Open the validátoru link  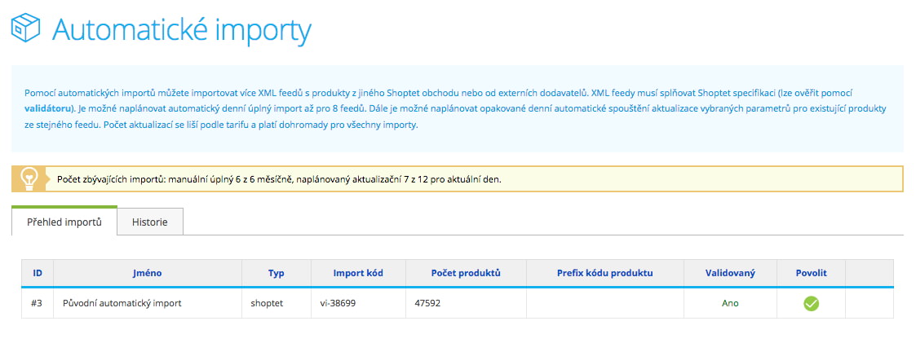[x=48, y=108]
